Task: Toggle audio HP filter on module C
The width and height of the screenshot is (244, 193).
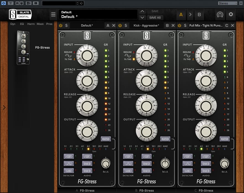Action: 206,157
